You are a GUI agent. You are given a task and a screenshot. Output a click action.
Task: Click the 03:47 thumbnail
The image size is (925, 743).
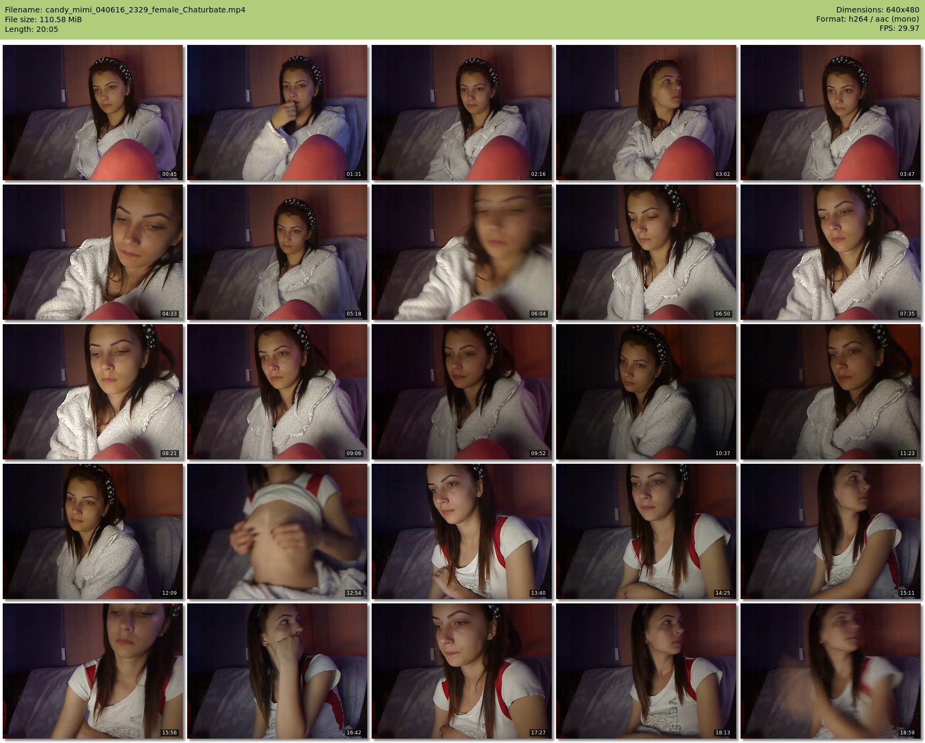(831, 113)
